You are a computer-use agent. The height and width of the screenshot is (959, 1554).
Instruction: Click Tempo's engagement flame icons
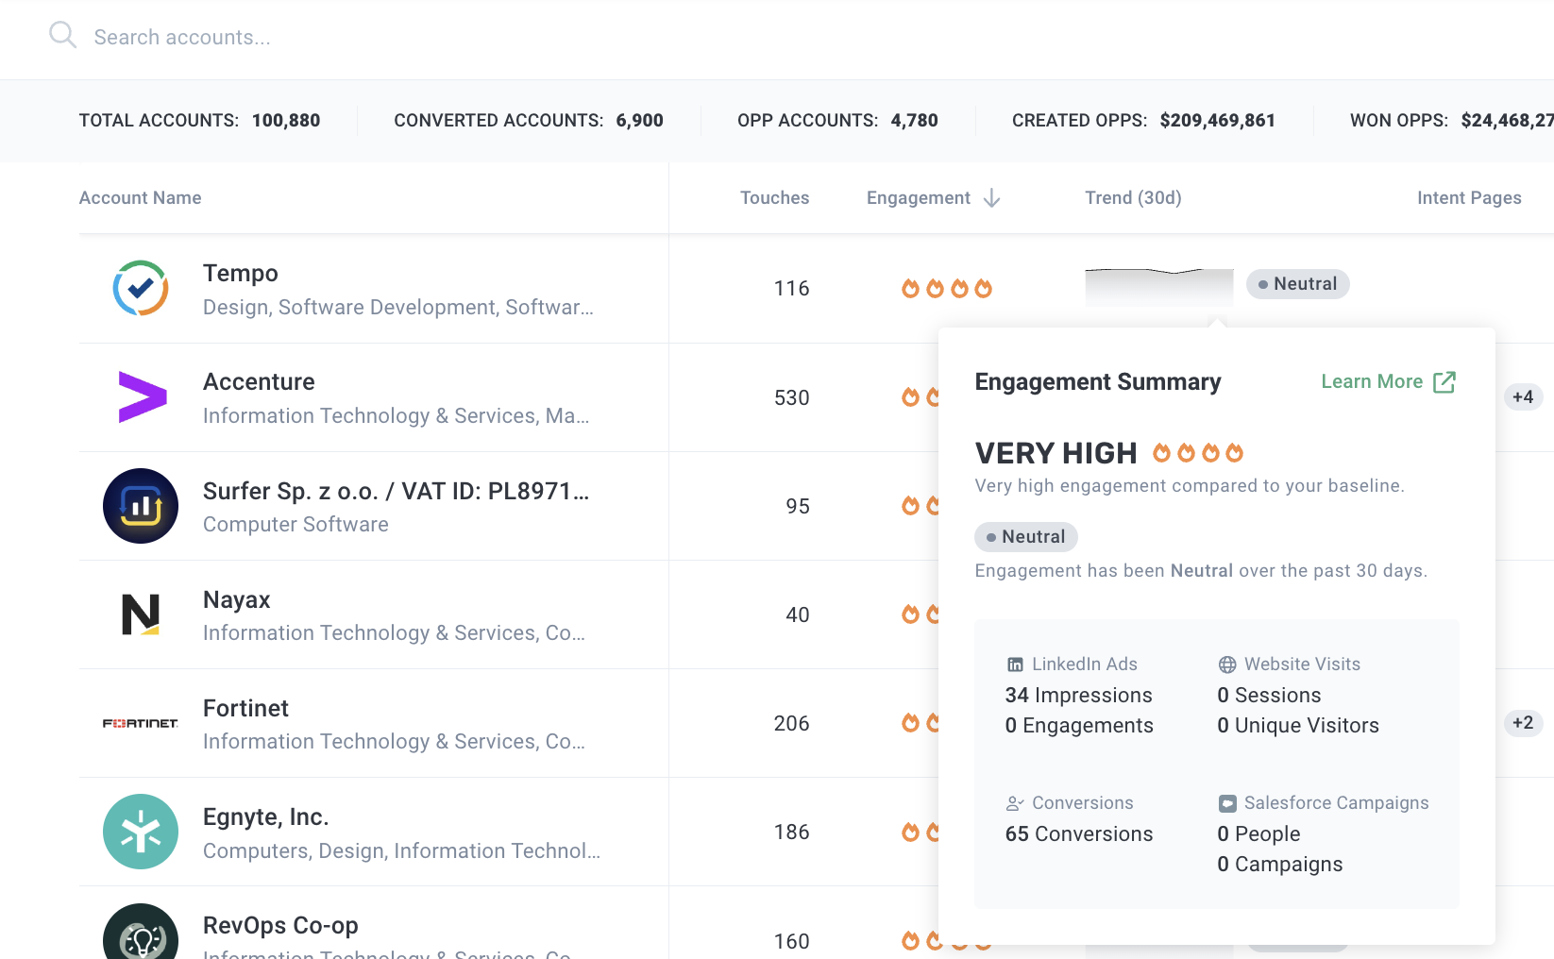click(946, 289)
